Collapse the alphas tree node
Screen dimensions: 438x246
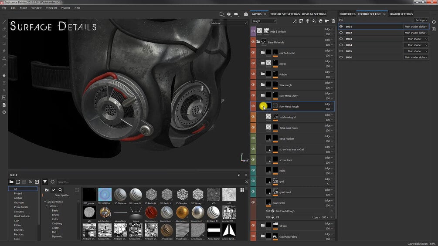click(x=47, y=206)
